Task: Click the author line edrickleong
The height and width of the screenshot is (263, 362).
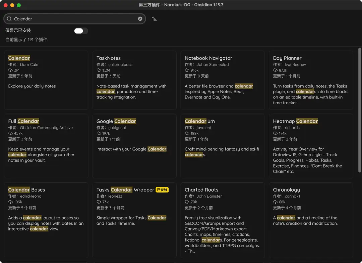Action: [x=25, y=196]
